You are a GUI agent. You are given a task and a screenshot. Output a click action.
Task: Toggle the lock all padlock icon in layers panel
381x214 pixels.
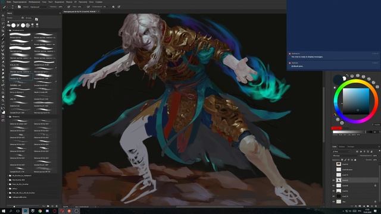point(355,160)
